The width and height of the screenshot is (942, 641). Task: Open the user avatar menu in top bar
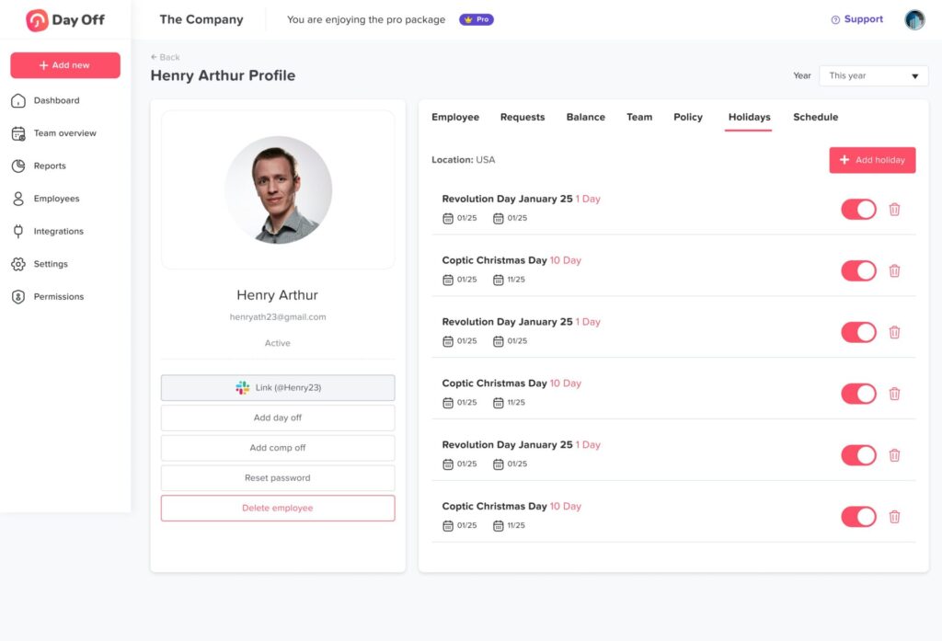pyautogui.click(x=914, y=20)
